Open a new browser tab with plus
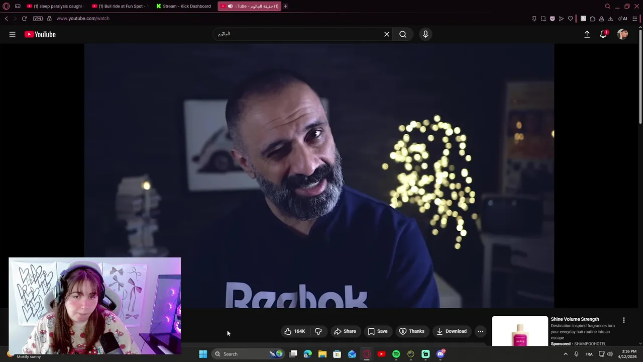 [285, 6]
